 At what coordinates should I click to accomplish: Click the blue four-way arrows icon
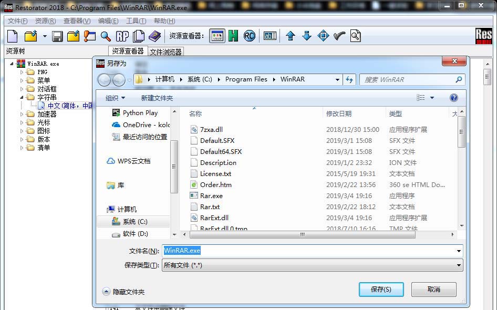[x=323, y=36]
